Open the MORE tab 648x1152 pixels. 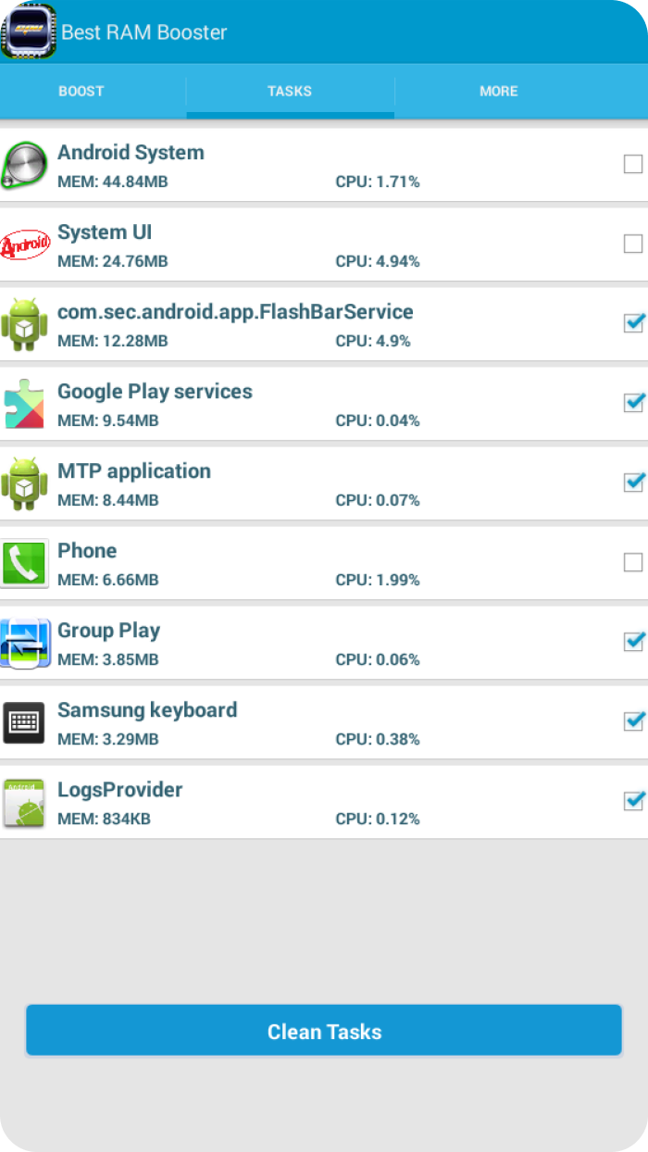[x=498, y=91]
